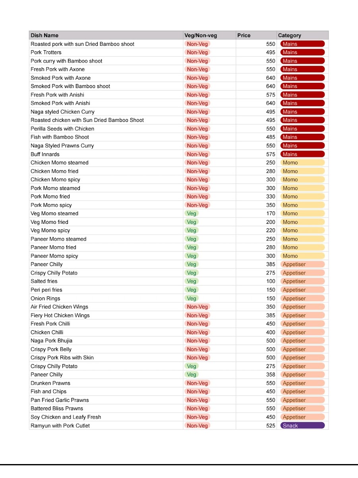Open the Appetiser chip for Onion Rings
Screen dimensions: 358x478
tap(302, 298)
